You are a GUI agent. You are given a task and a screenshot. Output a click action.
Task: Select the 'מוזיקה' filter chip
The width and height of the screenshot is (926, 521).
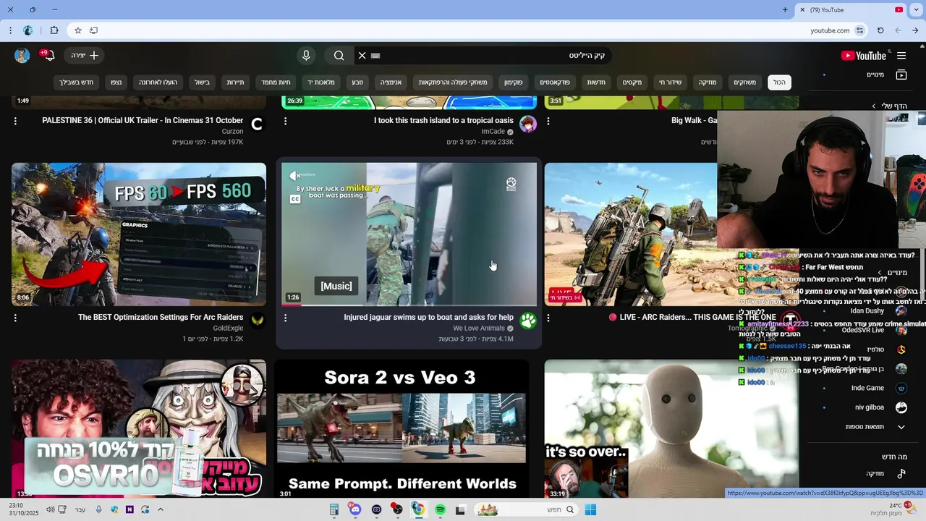pos(707,82)
